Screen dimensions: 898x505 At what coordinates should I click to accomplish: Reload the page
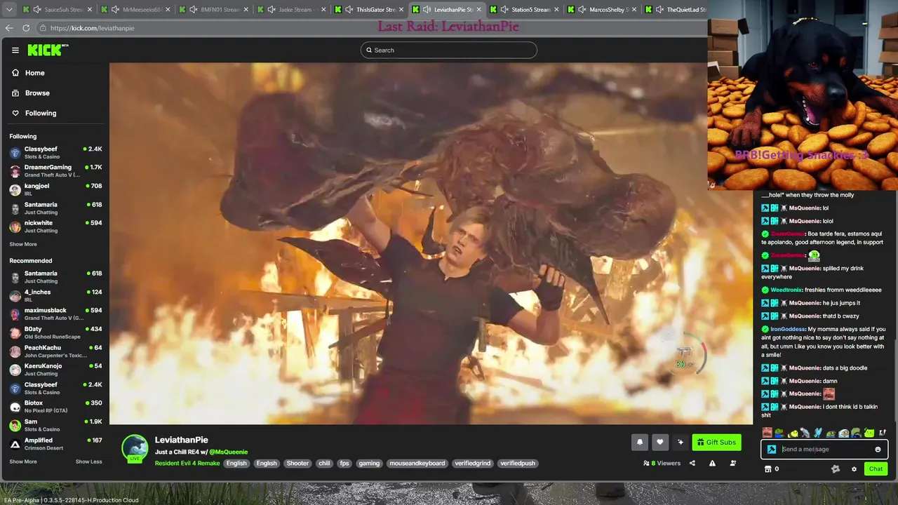tap(26, 28)
